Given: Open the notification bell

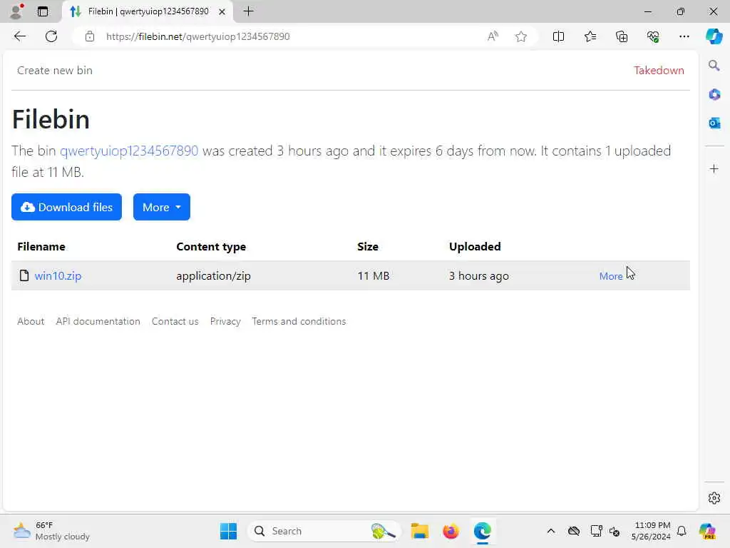Looking at the screenshot, I should click(682, 531).
